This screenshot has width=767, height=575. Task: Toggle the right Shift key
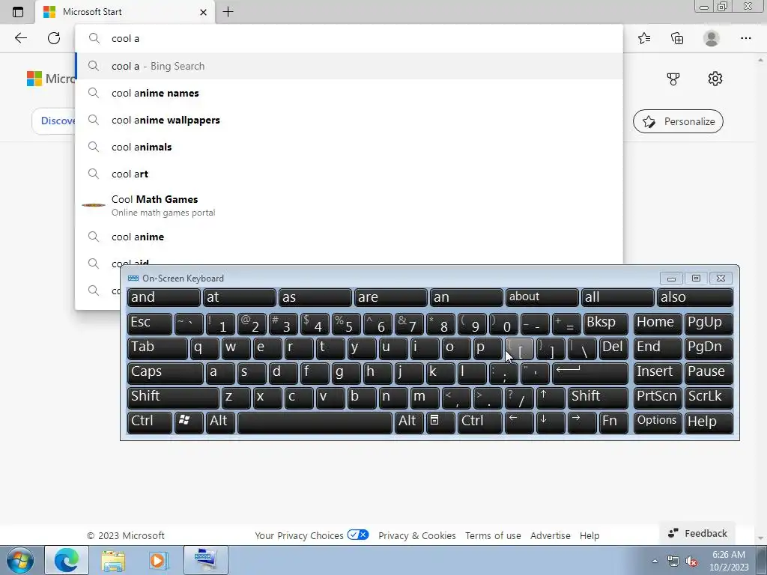(598, 397)
